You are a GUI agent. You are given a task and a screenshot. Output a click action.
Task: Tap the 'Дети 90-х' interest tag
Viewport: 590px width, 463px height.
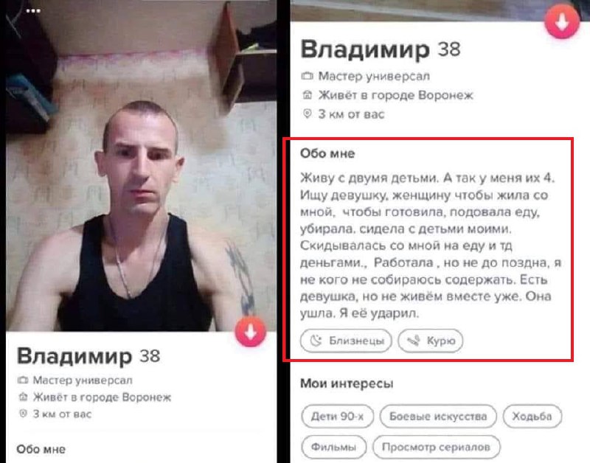pyautogui.click(x=338, y=417)
